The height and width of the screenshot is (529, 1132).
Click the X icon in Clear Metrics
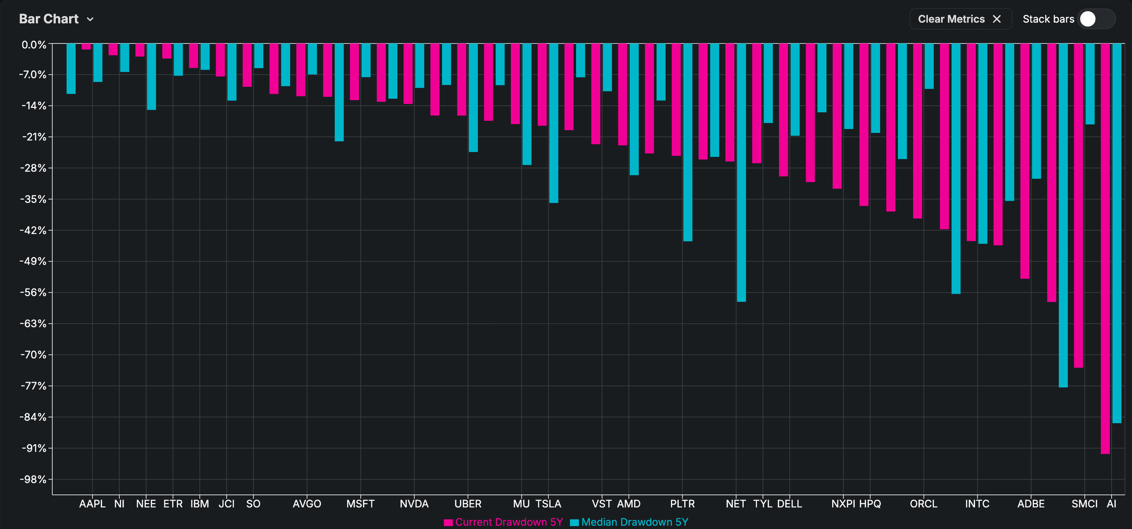(997, 19)
